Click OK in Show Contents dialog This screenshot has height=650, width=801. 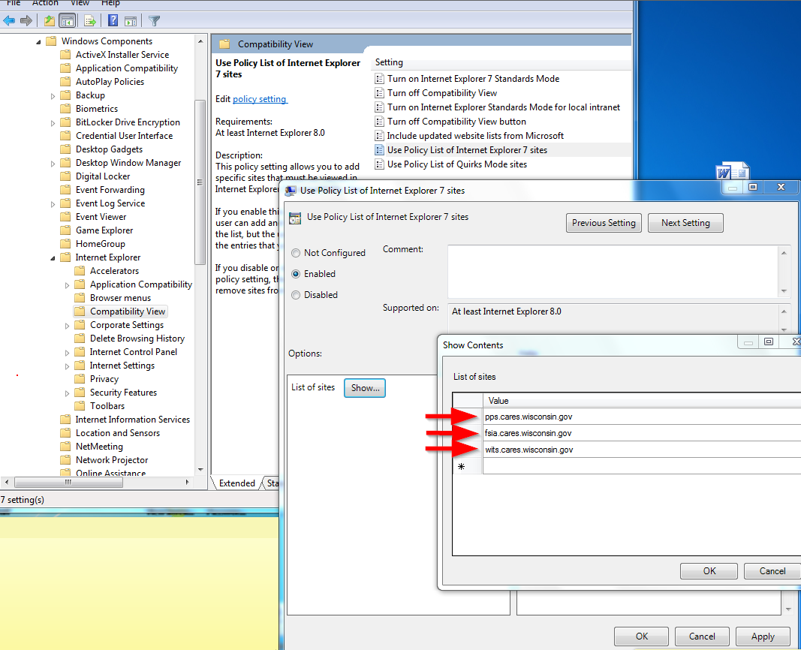click(x=709, y=571)
